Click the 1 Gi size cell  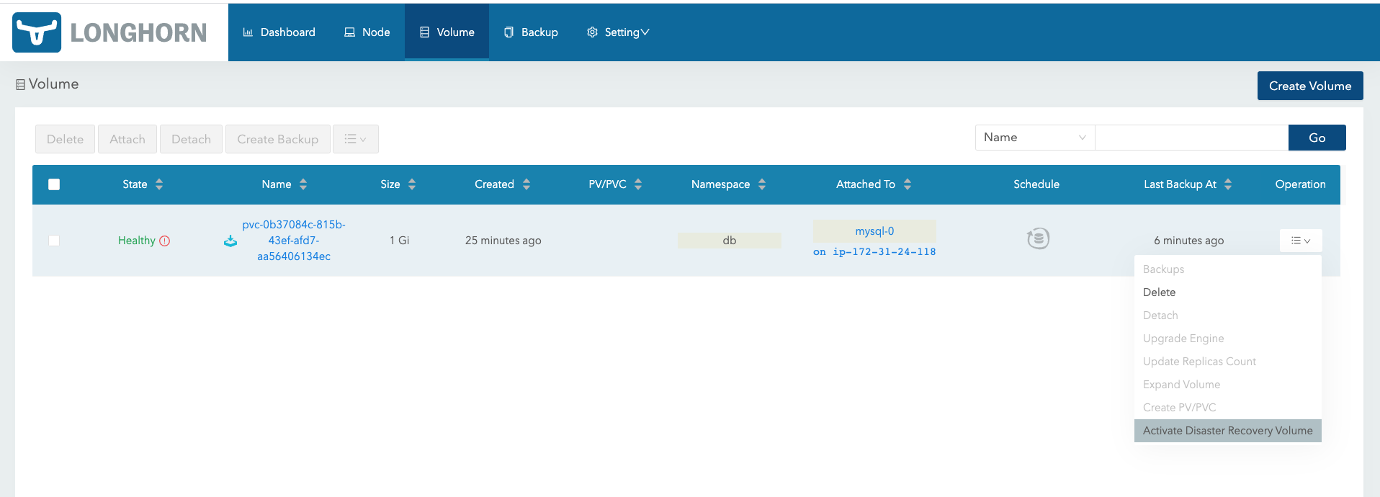click(x=399, y=241)
